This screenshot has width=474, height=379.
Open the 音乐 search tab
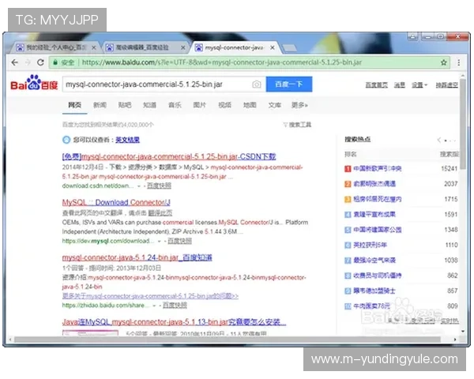click(175, 105)
